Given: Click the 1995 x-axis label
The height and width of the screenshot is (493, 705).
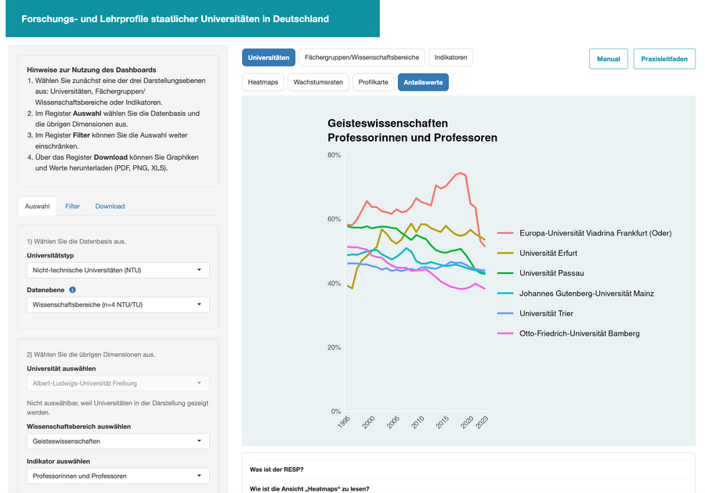Looking at the screenshot, I should [344, 423].
